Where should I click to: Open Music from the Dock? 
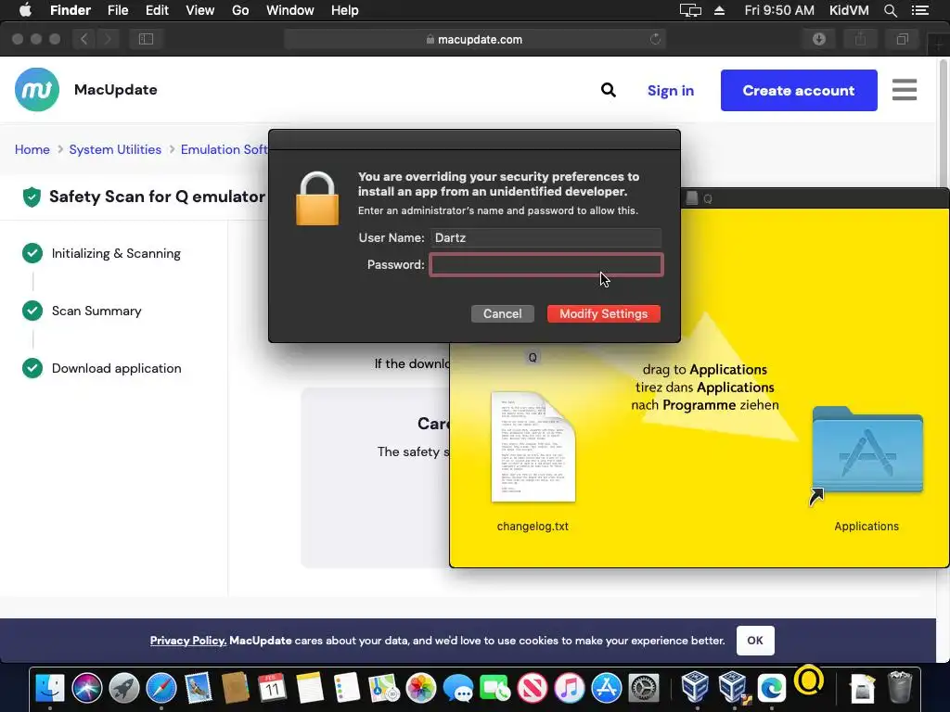click(x=570, y=689)
